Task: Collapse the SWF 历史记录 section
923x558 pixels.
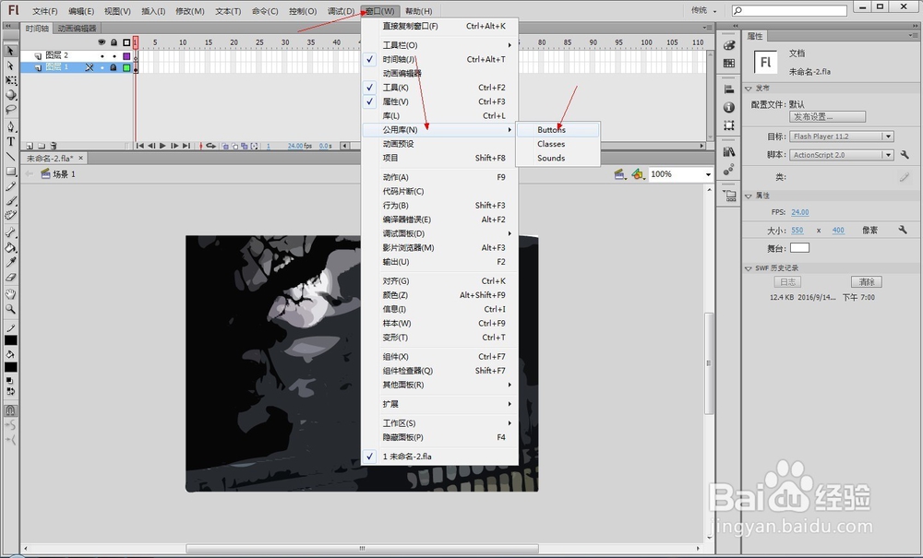Action: (749, 268)
